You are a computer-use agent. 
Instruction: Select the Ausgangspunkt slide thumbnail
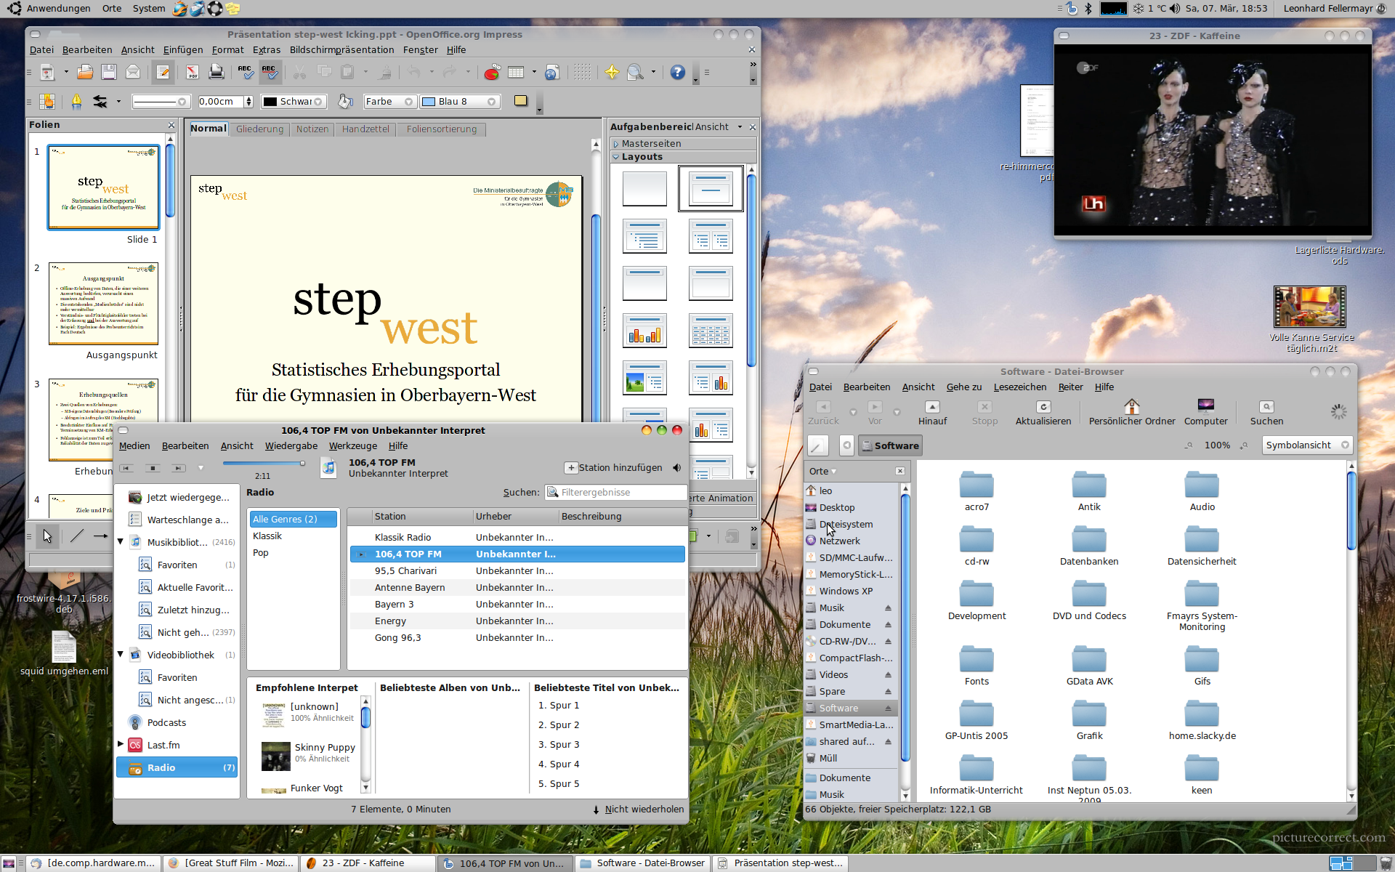click(103, 304)
